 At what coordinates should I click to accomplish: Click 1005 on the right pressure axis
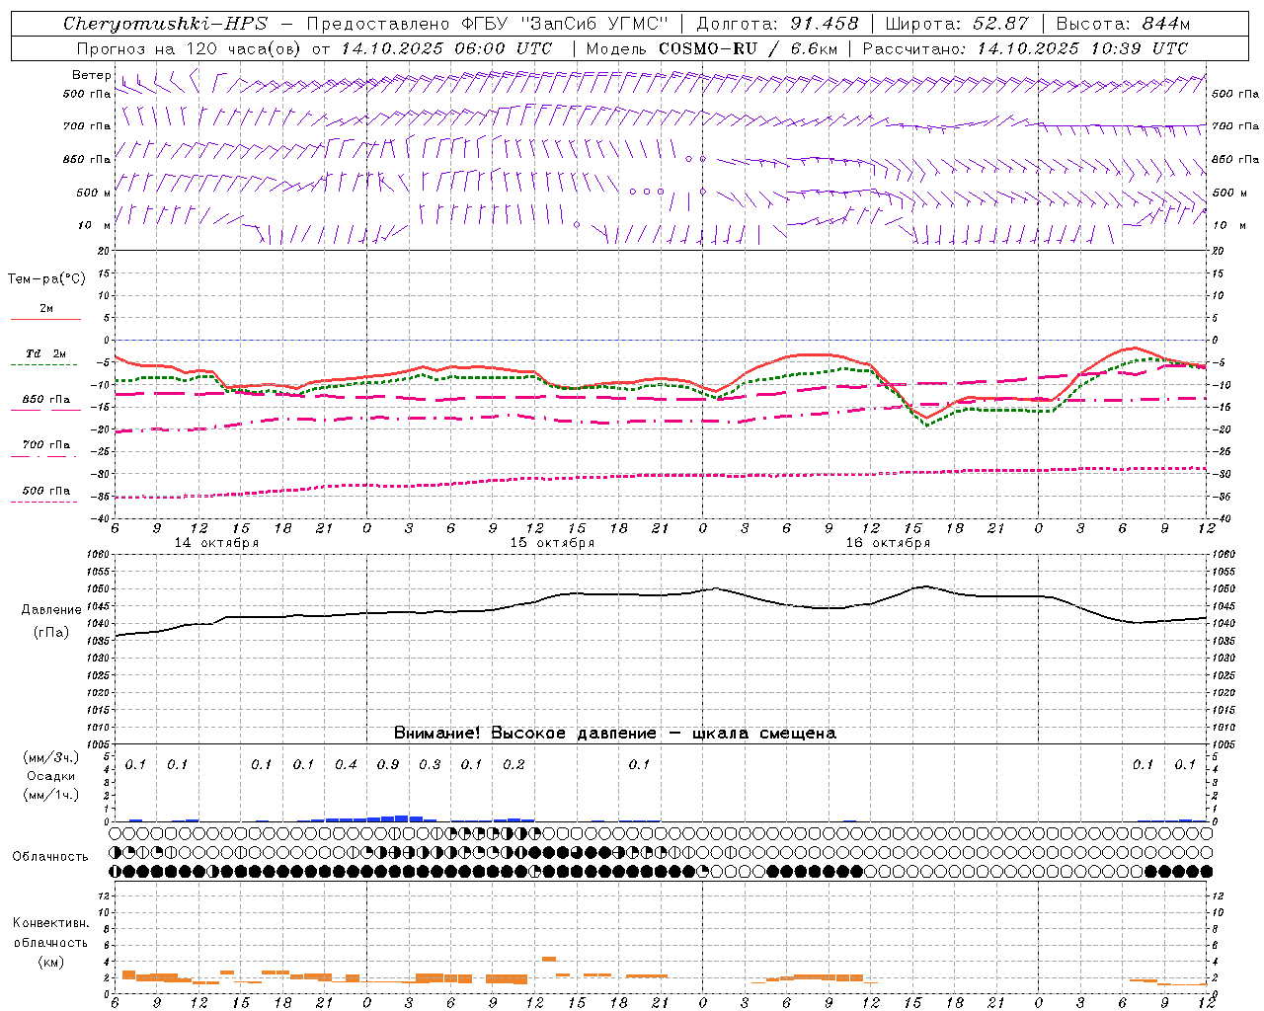click(1224, 744)
